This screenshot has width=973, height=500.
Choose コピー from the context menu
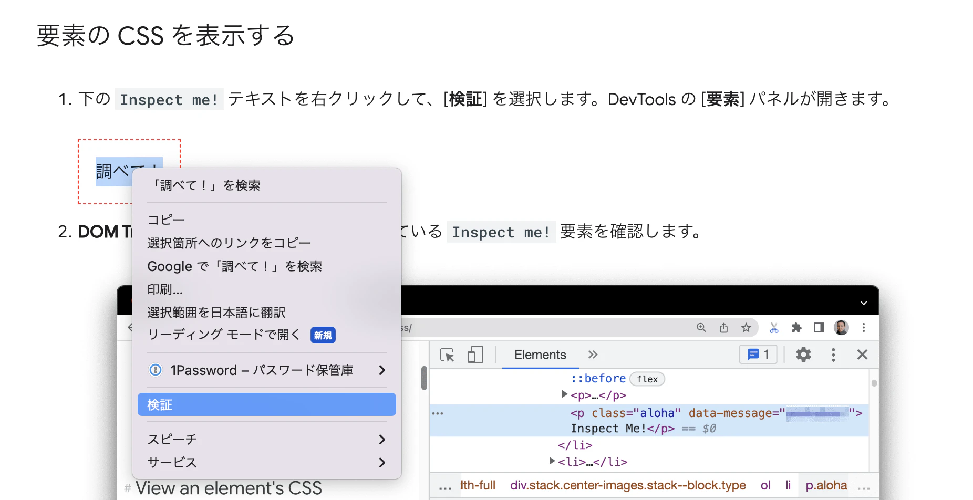tap(267, 220)
